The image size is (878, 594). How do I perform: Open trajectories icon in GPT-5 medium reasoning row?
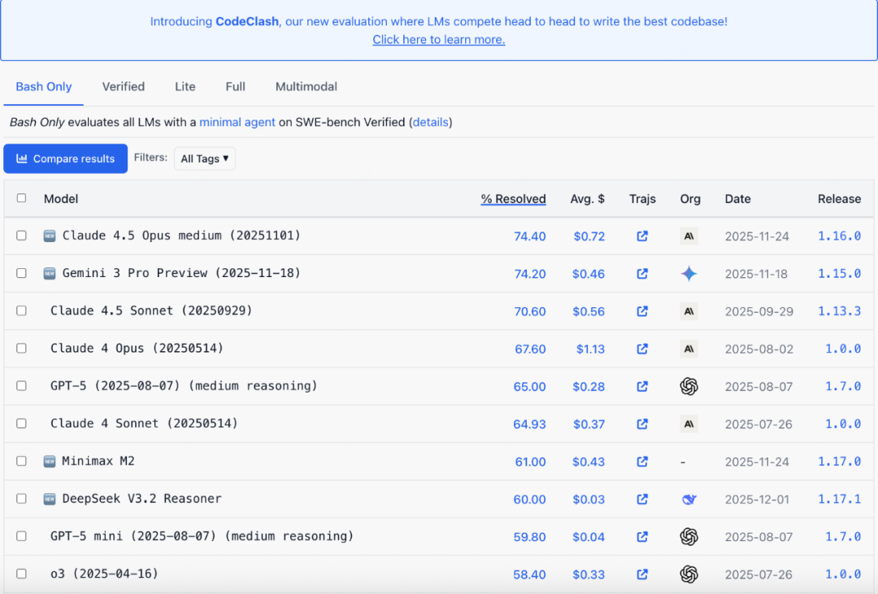(x=642, y=386)
